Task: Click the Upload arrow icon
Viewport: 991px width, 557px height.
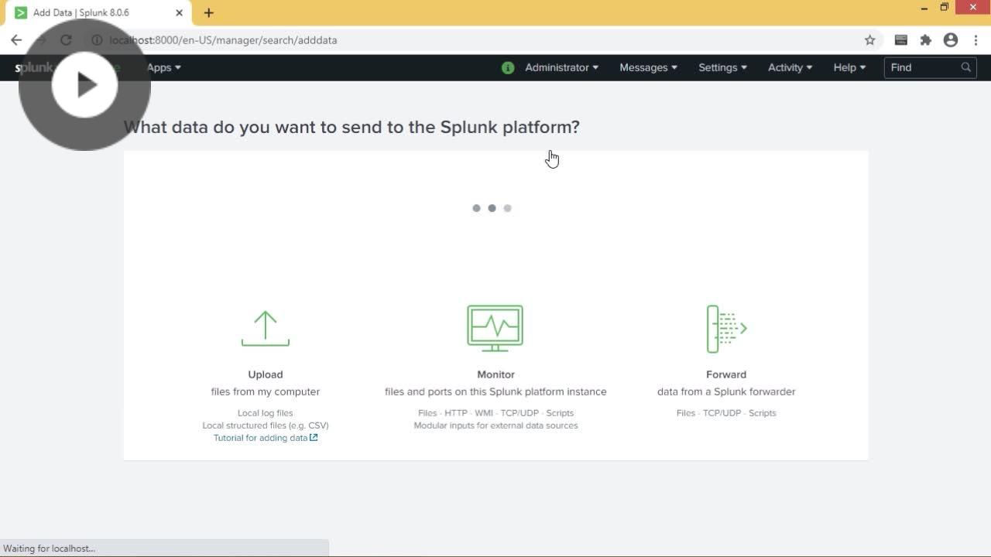Action: point(265,329)
